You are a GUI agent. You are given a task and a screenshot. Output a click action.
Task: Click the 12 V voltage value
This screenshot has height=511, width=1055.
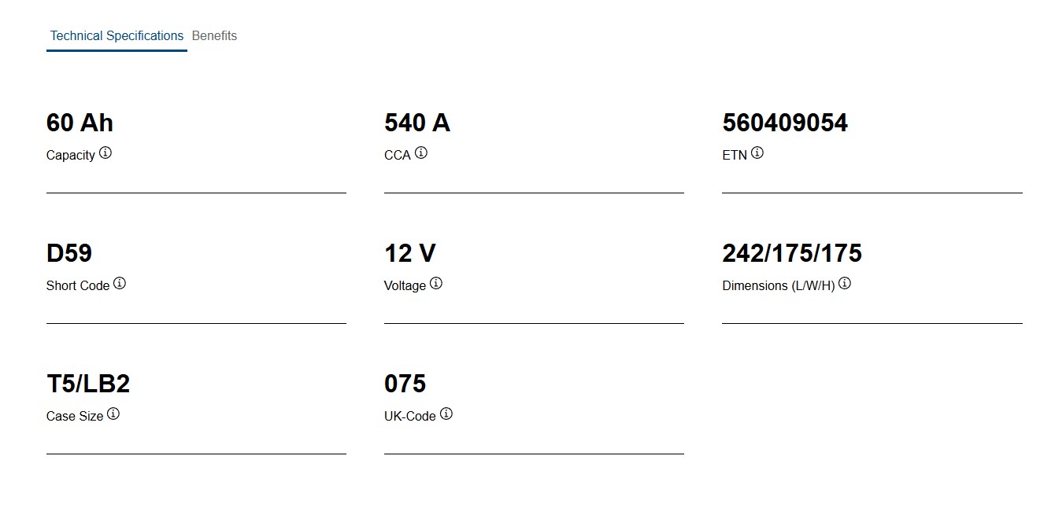point(410,253)
